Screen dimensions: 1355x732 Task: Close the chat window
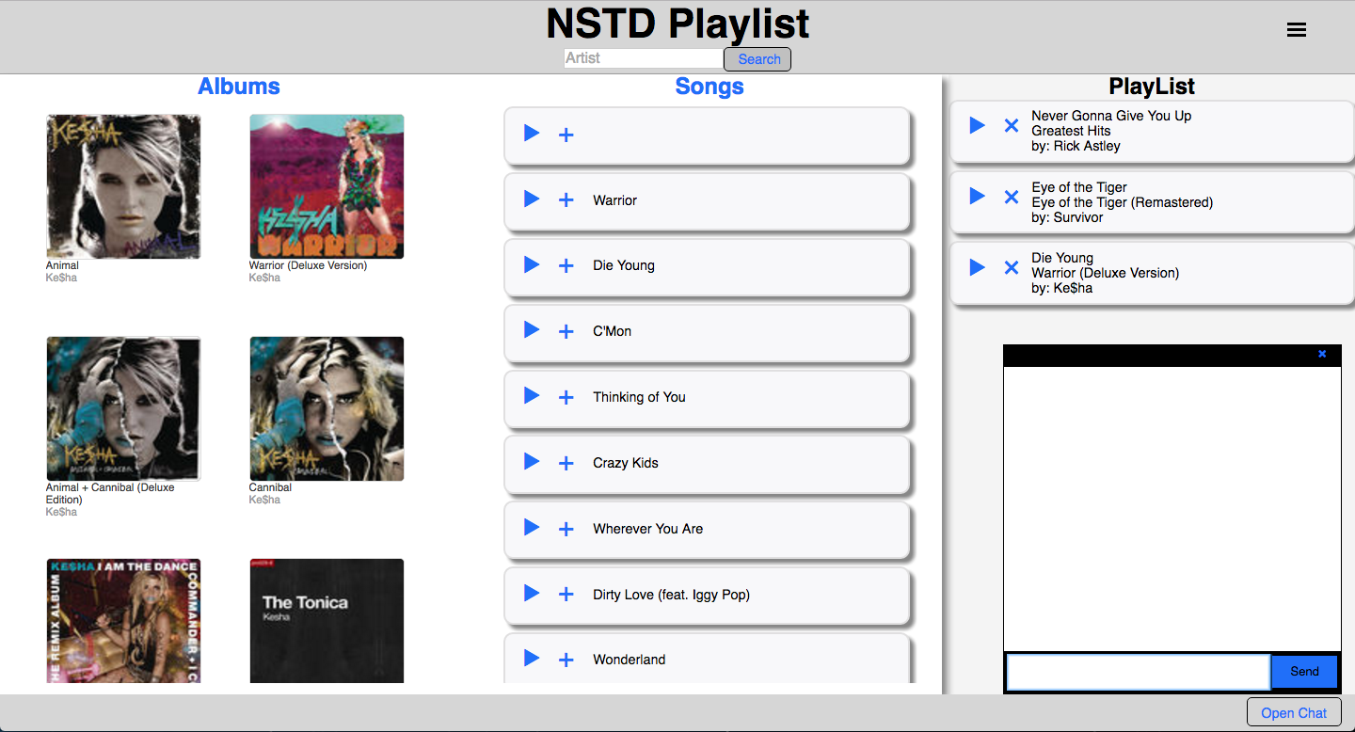(x=1322, y=354)
